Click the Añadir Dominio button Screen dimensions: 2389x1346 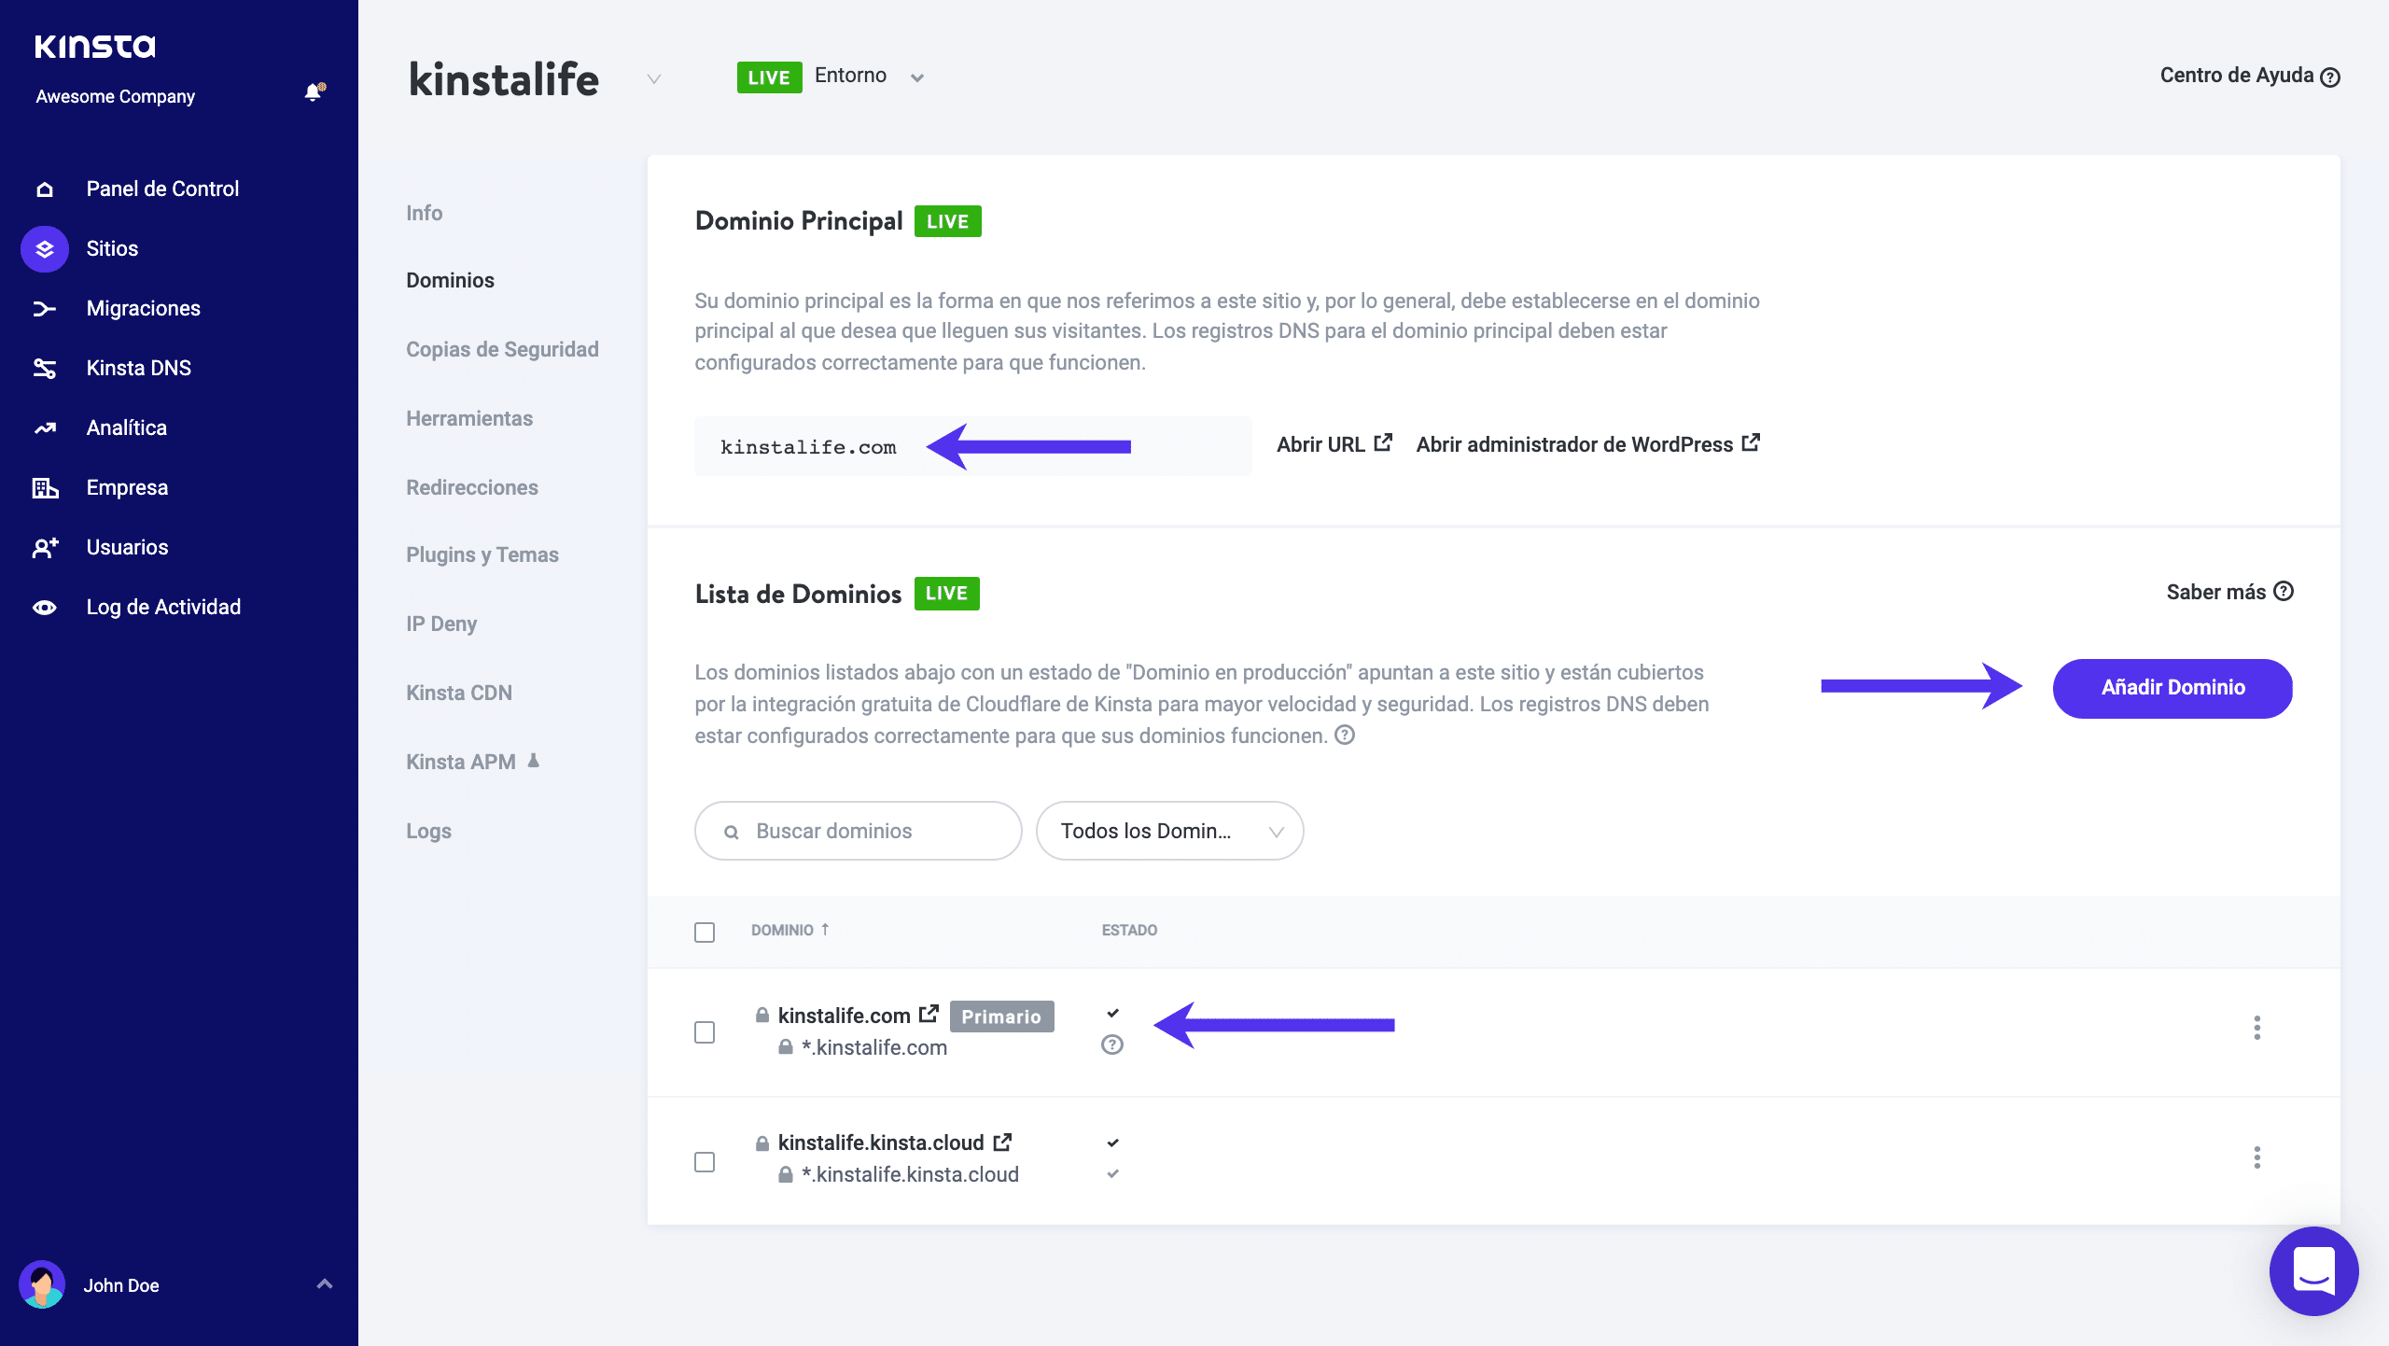[2172, 688]
